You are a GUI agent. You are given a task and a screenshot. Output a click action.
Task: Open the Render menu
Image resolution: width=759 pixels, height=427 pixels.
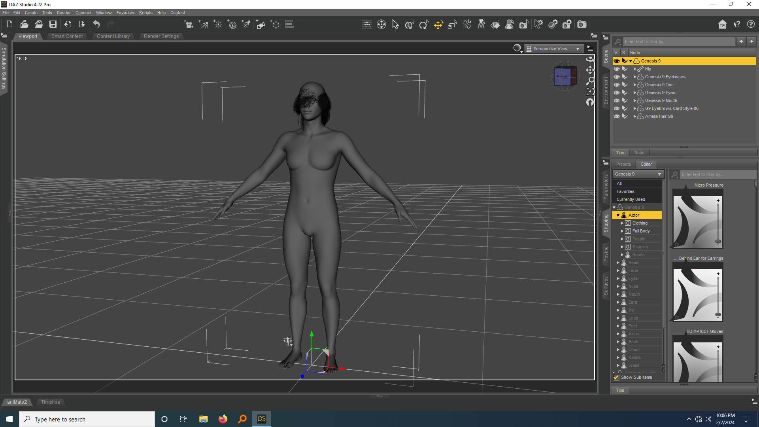pos(64,13)
